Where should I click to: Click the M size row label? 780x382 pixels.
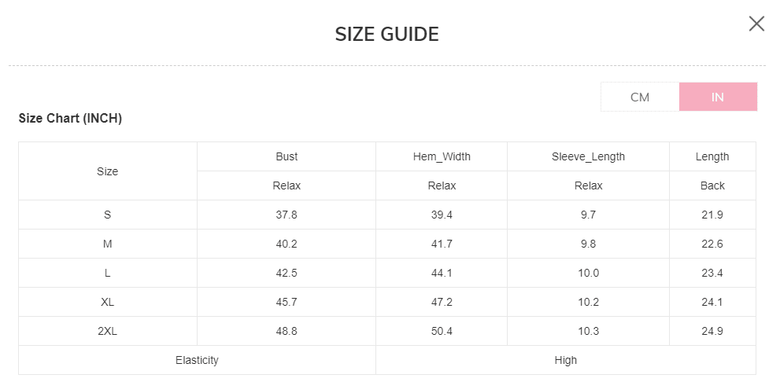click(x=108, y=244)
